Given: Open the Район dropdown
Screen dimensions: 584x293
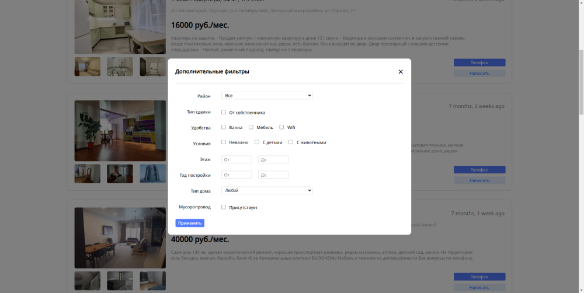Looking at the screenshot, I should pyautogui.click(x=267, y=96).
